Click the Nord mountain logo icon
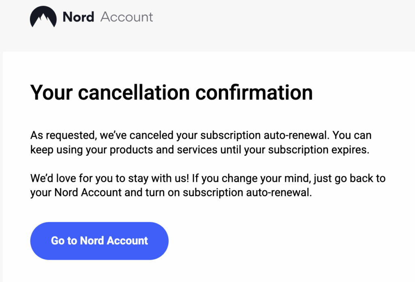 43,17
